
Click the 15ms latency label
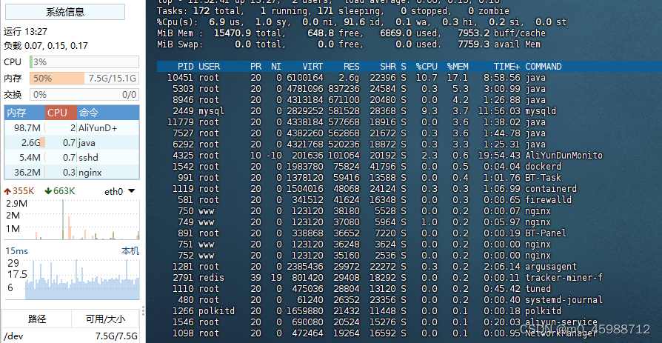(x=17, y=251)
